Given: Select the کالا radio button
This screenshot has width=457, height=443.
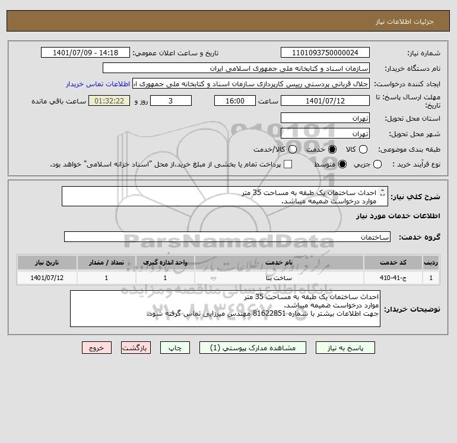Looking at the screenshot, I should [363, 149].
